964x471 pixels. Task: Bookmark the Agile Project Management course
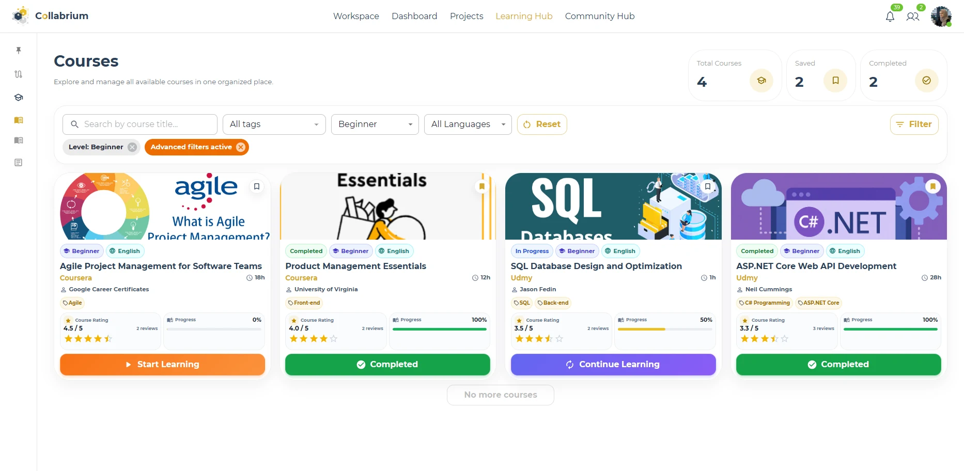tap(257, 186)
